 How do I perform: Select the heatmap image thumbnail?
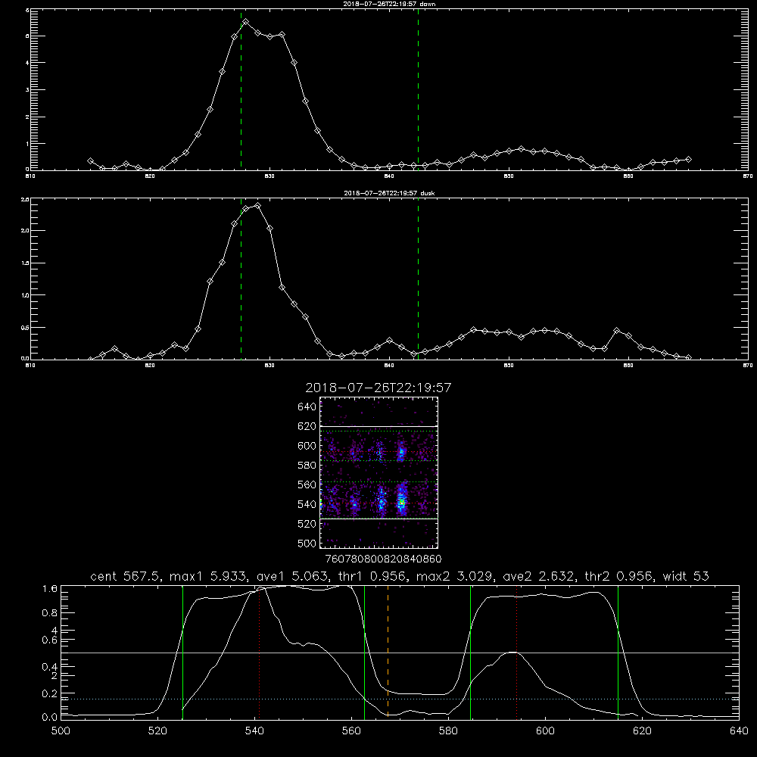coord(378,472)
